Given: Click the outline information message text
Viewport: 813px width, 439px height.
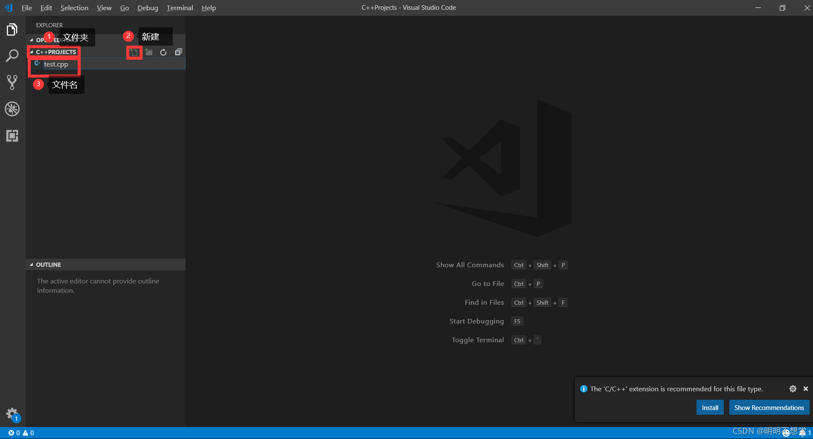Looking at the screenshot, I should (x=98, y=286).
